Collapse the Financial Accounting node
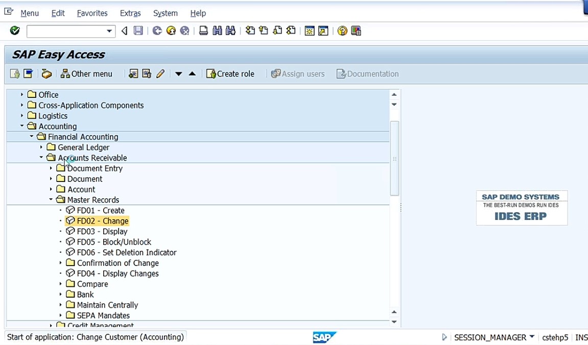Screen dimensions: 588x345 tap(32, 137)
